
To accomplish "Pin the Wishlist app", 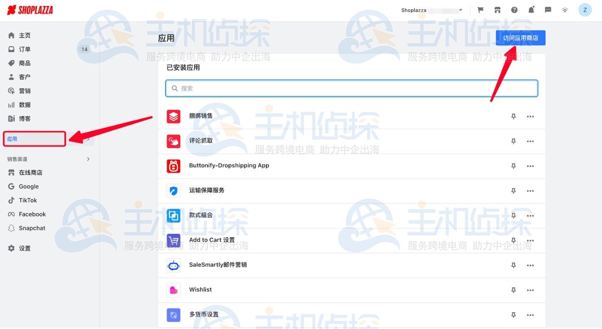I will [x=513, y=290].
